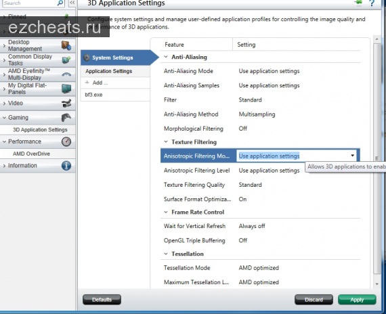This screenshot has width=386, height=314.
Task: Select Anisotropic Filtering Level row
Action: pyautogui.click(x=261, y=171)
